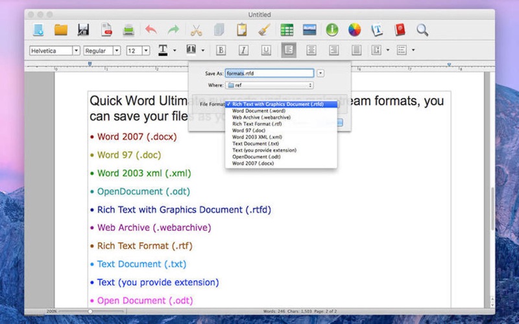Click the line spacing icon
The width and height of the screenshot is (519, 324).
[376, 51]
